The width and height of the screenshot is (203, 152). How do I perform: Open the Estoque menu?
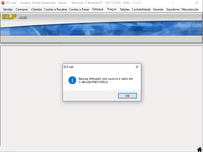pos(98,9)
